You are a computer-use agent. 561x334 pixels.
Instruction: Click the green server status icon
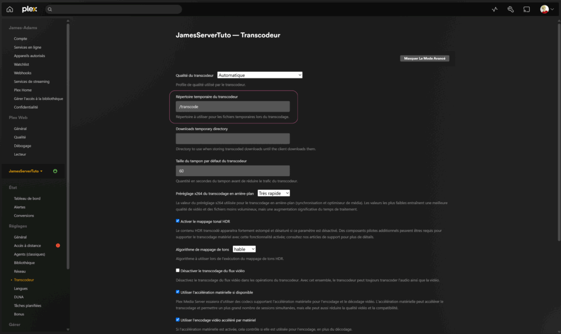(x=55, y=171)
